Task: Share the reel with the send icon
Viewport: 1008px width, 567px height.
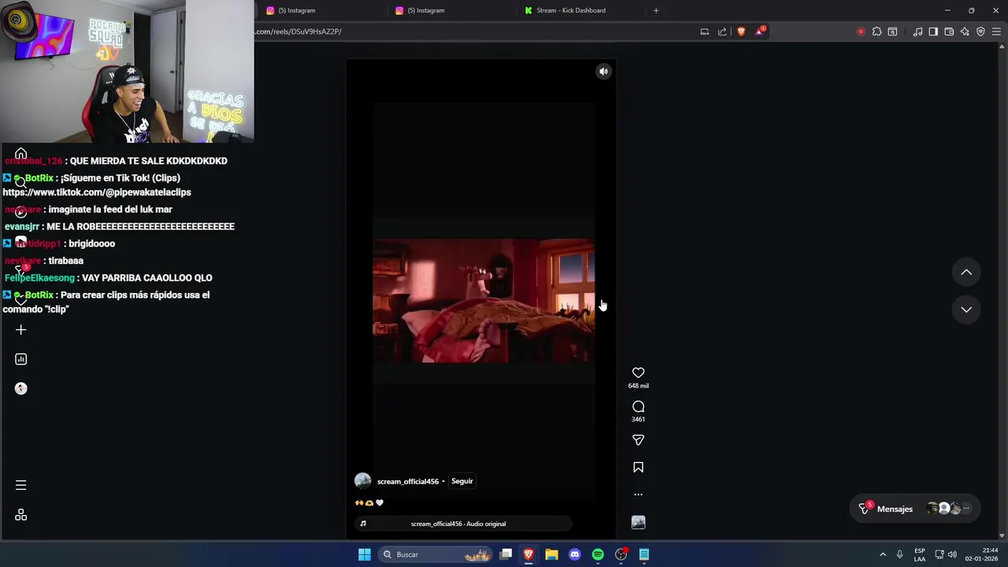Action: coord(638,440)
